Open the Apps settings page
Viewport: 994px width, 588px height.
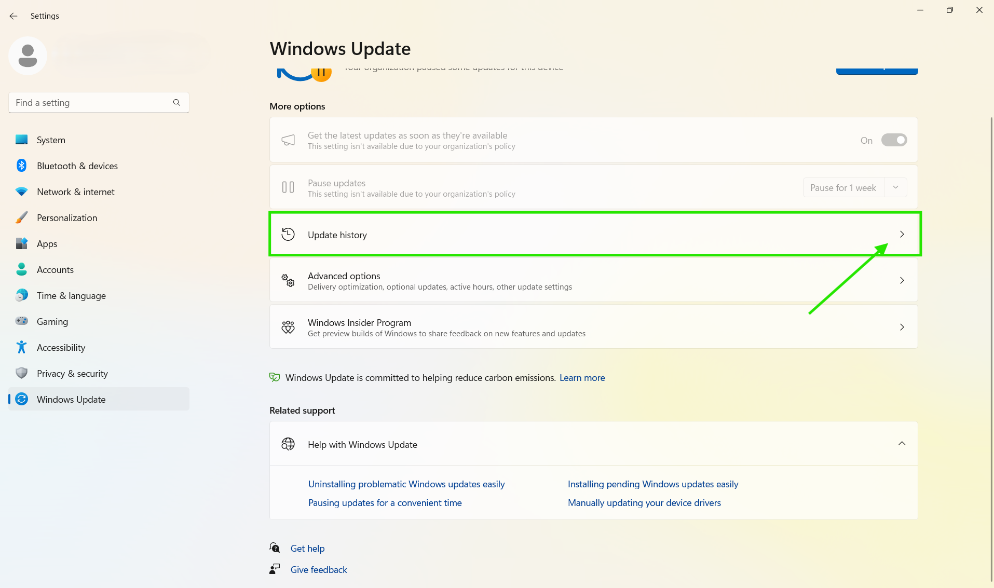[x=99, y=244]
